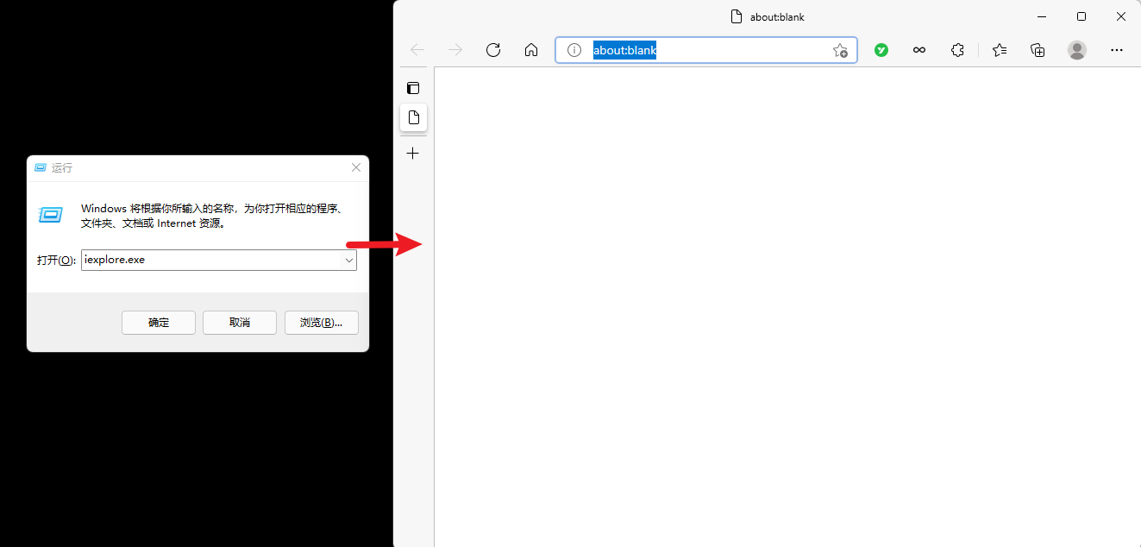1141x547 pixels.
Task: Open the Extensions puzzle piece menu
Action: pos(957,50)
